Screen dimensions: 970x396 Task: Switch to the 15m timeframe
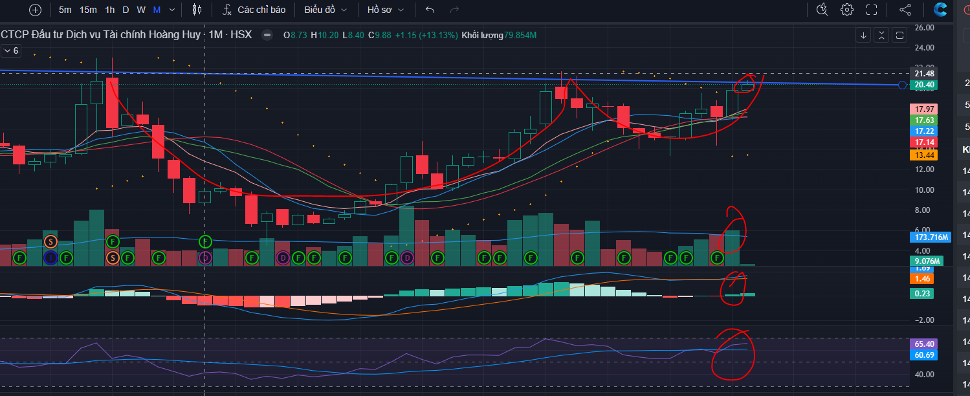[x=88, y=10]
